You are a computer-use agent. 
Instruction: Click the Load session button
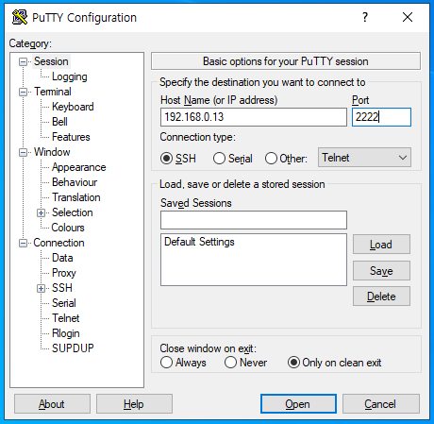381,245
